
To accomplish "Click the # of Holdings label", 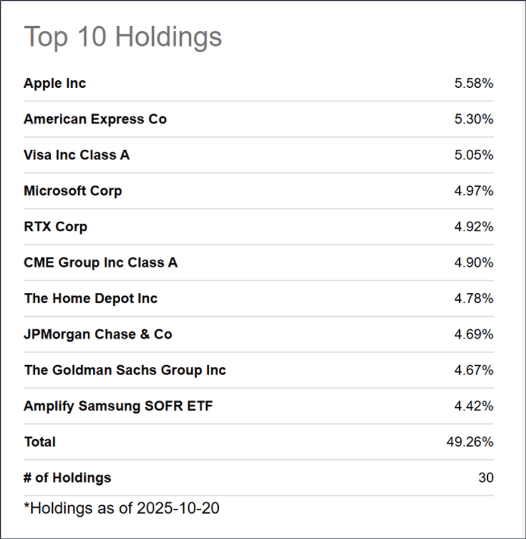I will click(x=67, y=478).
